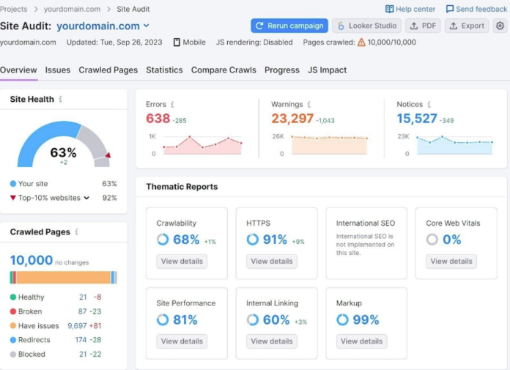The height and width of the screenshot is (370, 510).
Task: Open Projects breadcrumb link
Action: pyautogui.click(x=15, y=9)
